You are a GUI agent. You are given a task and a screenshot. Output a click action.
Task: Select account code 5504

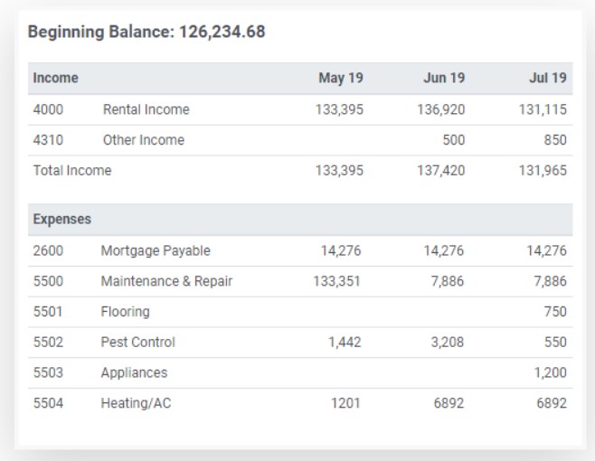click(x=48, y=403)
